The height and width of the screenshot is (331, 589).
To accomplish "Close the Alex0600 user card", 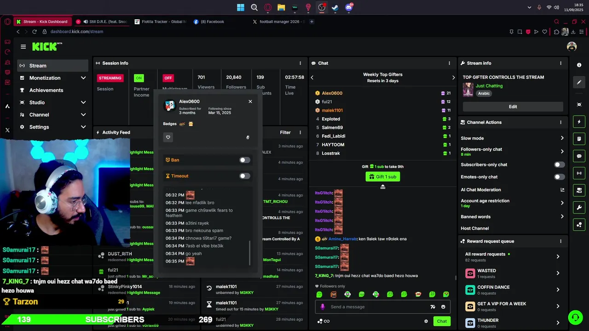I will point(250,102).
